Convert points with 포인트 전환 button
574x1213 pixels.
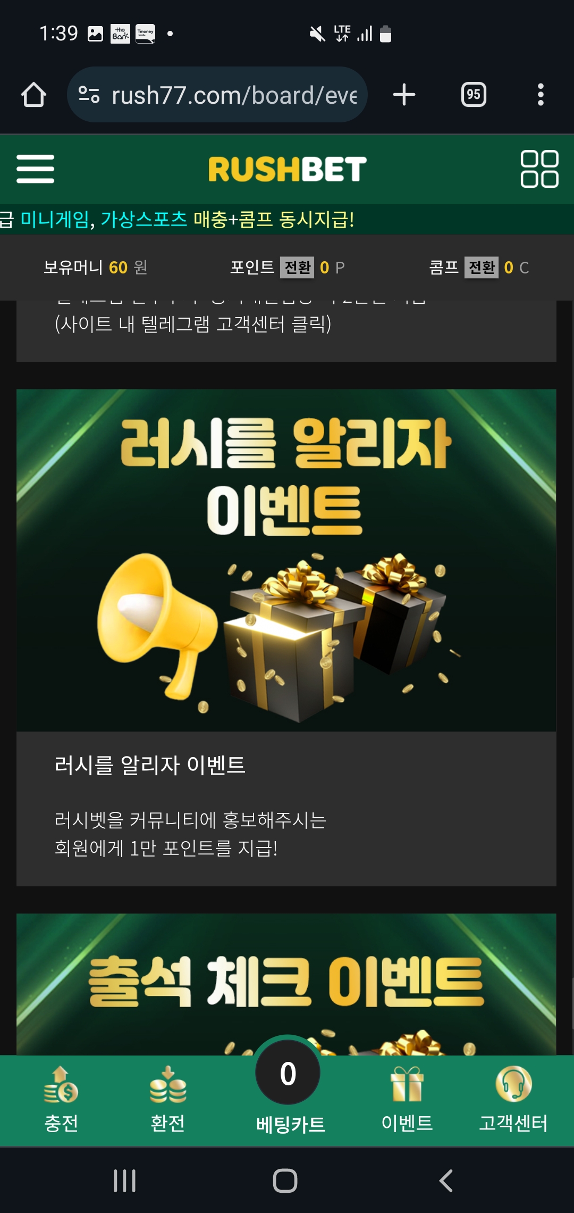click(298, 267)
